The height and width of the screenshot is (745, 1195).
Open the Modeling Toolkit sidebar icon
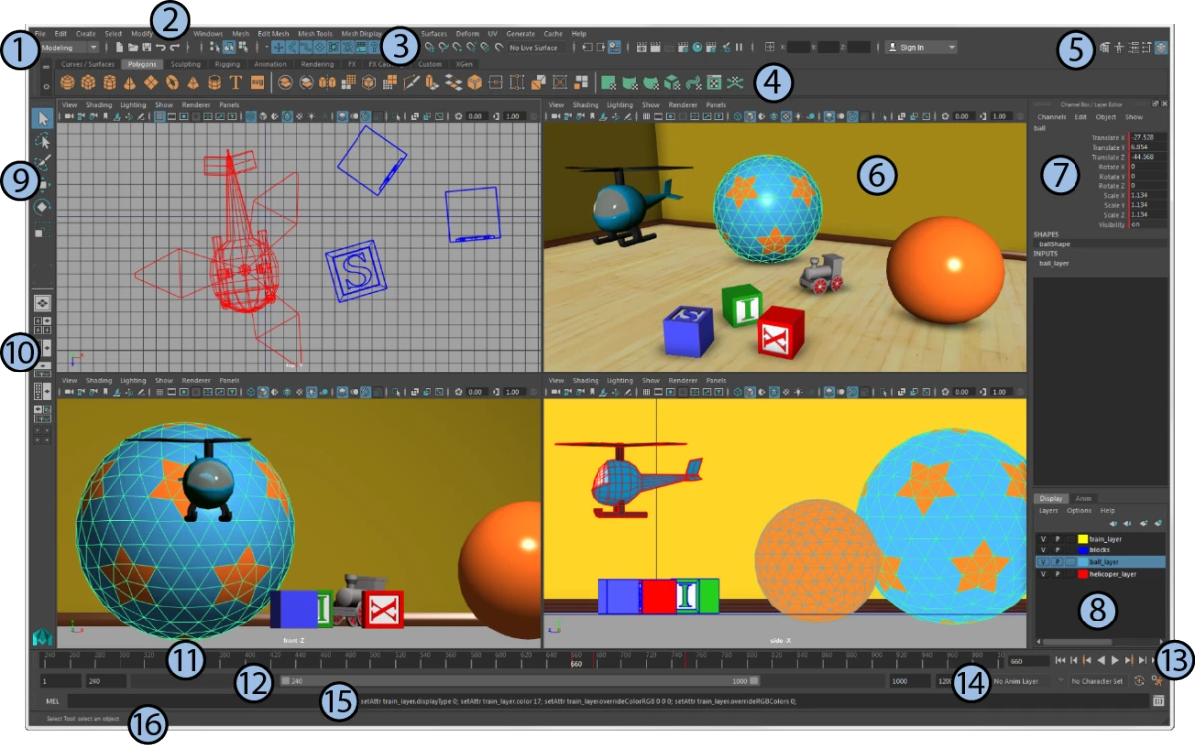1106,47
